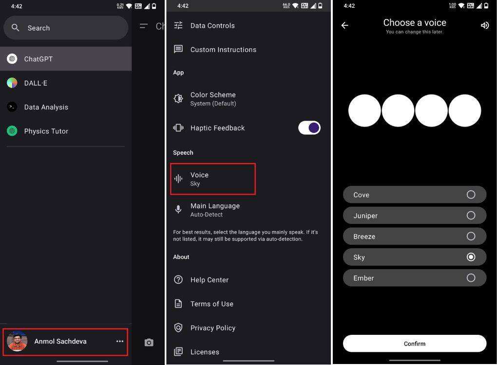Tap the Search field
497x365 pixels.
click(66, 28)
